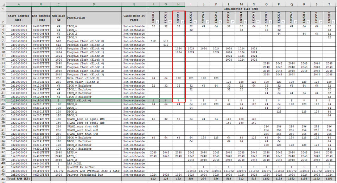Open the S32K314 filter dropdown
Screen dimensions: 337x183
tap(233, 22)
